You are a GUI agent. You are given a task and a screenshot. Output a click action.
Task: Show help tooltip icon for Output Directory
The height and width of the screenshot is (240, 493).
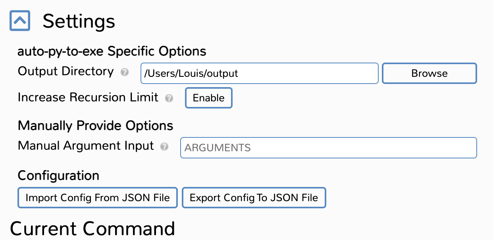tap(125, 72)
